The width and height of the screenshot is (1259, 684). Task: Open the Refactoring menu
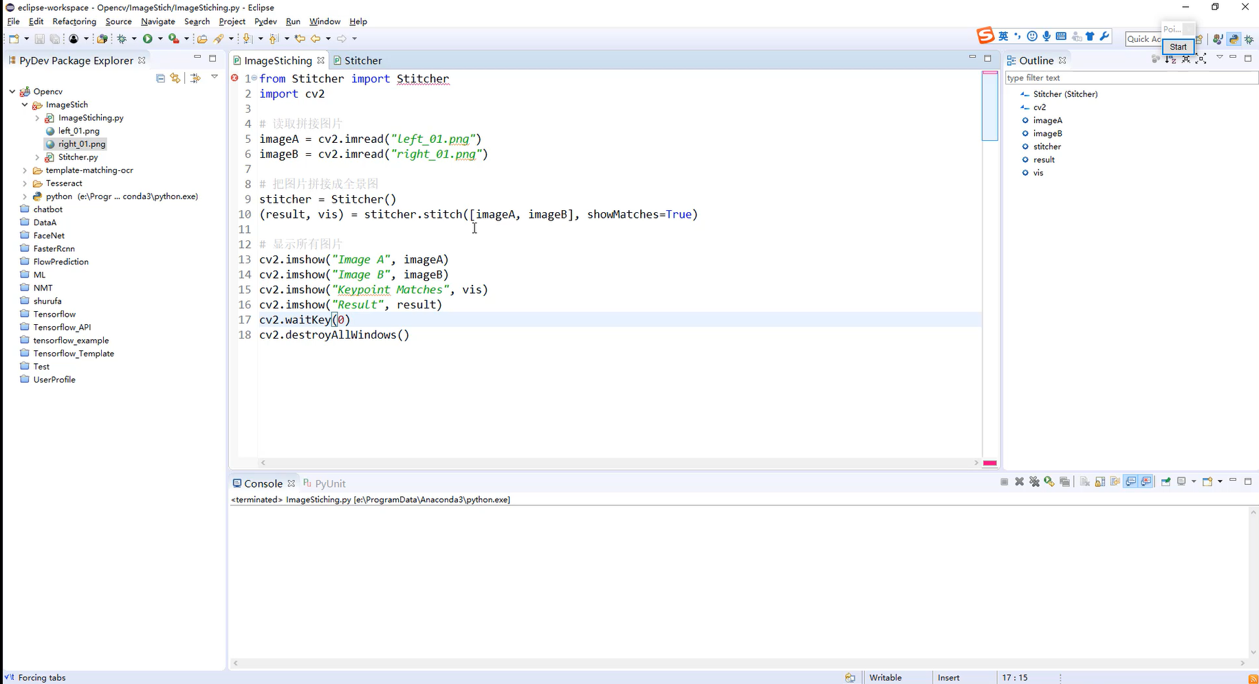(x=74, y=21)
